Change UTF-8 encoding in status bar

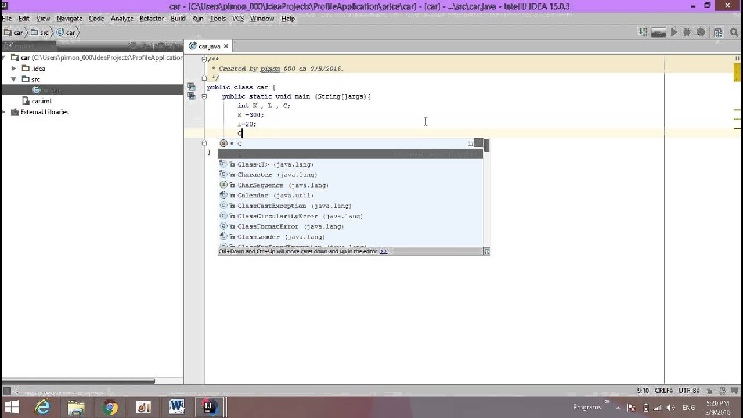pos(688,391)
